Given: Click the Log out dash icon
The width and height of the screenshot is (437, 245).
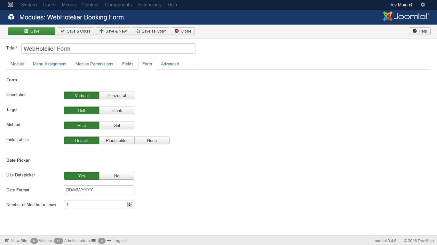Looking at the screenshot, I should [x=109, y=241].
